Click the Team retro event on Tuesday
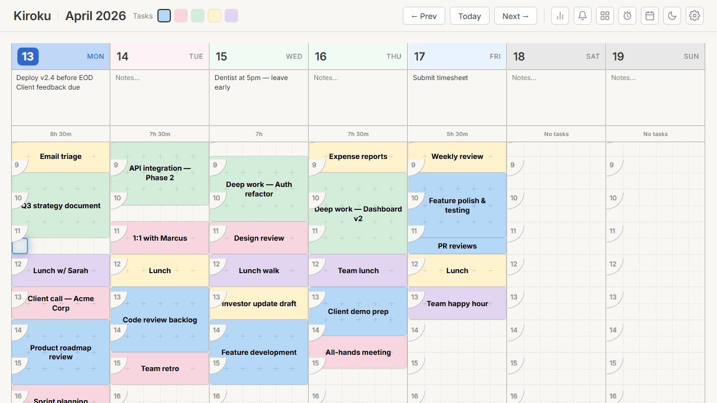 tap(159, 368)
